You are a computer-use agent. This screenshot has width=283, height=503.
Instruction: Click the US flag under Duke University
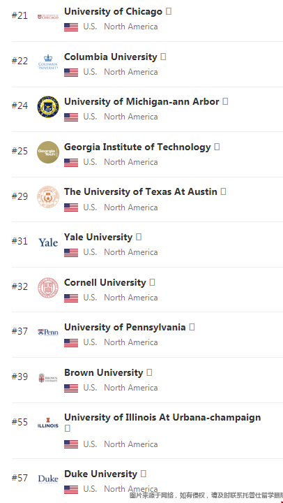point(71,490)
